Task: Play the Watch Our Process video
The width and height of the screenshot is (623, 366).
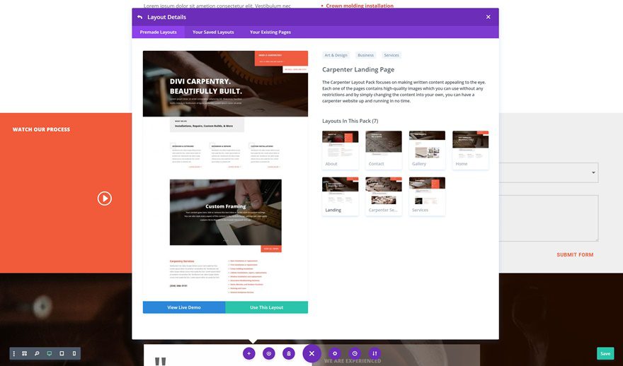Action: coord(105,199)
